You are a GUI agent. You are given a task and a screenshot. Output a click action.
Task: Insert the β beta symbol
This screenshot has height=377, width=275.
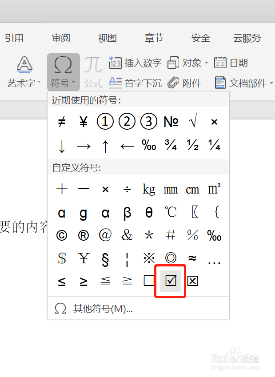(127, 213)
